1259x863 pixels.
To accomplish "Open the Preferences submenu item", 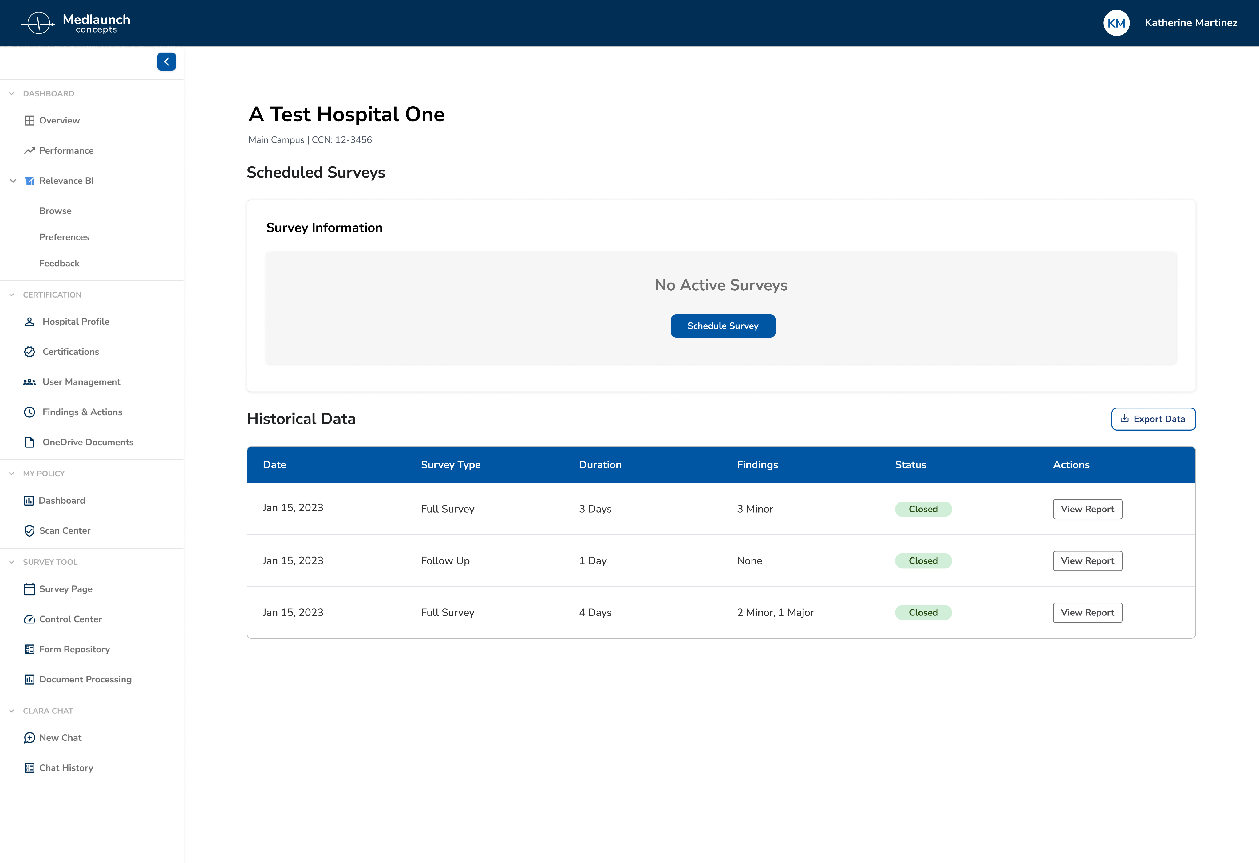I will [64, 237].
